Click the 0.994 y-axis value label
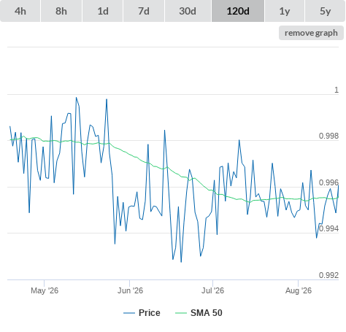The image size is (346, 332). [x=328, y=228]
